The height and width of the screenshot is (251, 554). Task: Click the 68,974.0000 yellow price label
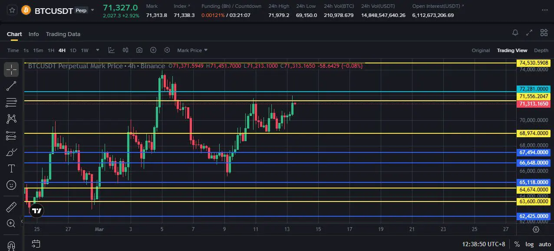click(534, 133)
